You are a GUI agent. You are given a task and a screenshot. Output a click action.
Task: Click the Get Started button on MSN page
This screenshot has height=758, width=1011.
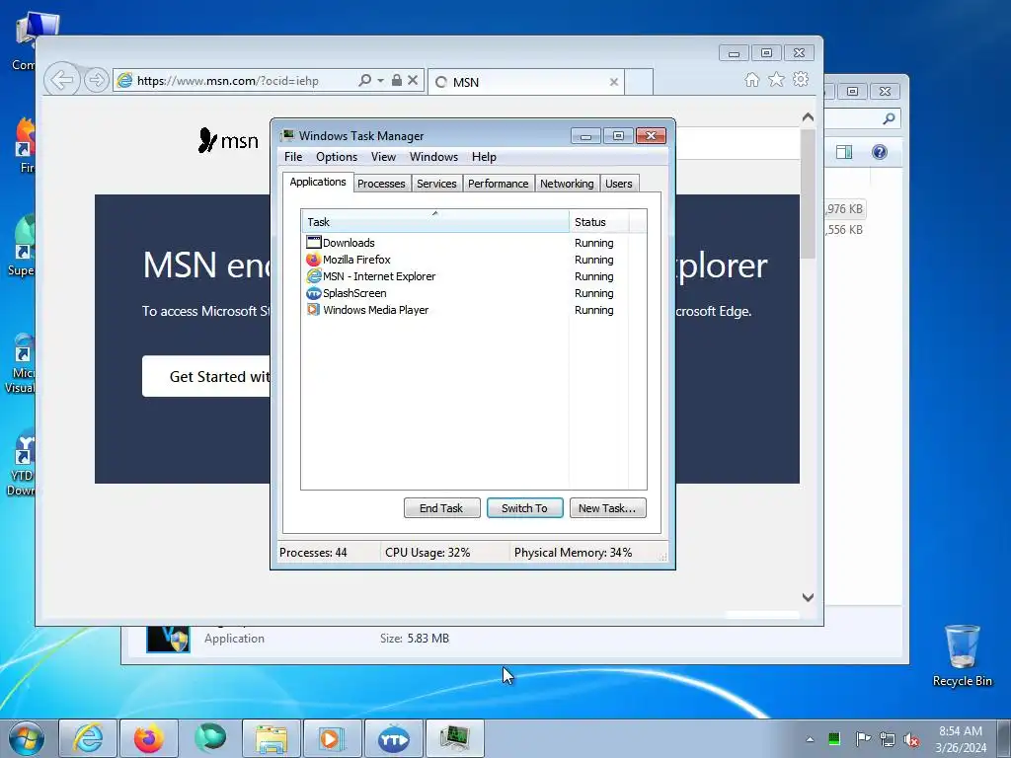tap(206, 376)
